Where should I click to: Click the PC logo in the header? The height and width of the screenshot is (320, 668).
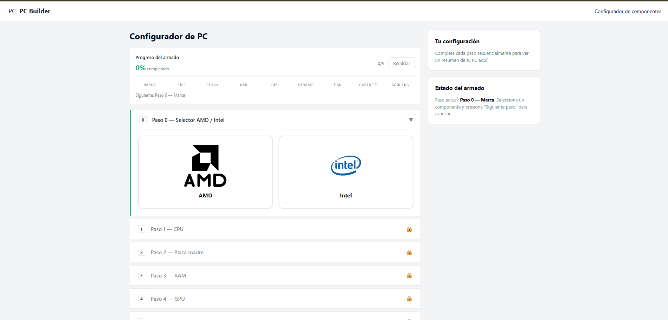point(12,11)
